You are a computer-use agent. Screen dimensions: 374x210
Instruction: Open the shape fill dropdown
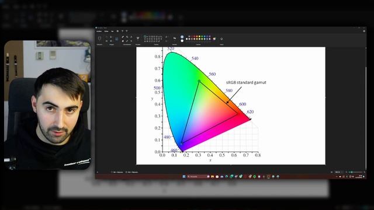pos(166,41)
